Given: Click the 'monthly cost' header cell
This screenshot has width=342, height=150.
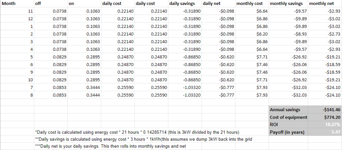Looking at the screenshot, I should 252,4.
